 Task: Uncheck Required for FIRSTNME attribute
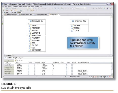67,66
